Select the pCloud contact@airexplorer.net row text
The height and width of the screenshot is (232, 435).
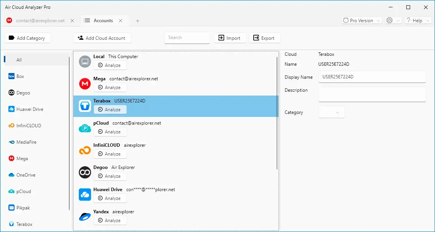(x=127, y=123)
